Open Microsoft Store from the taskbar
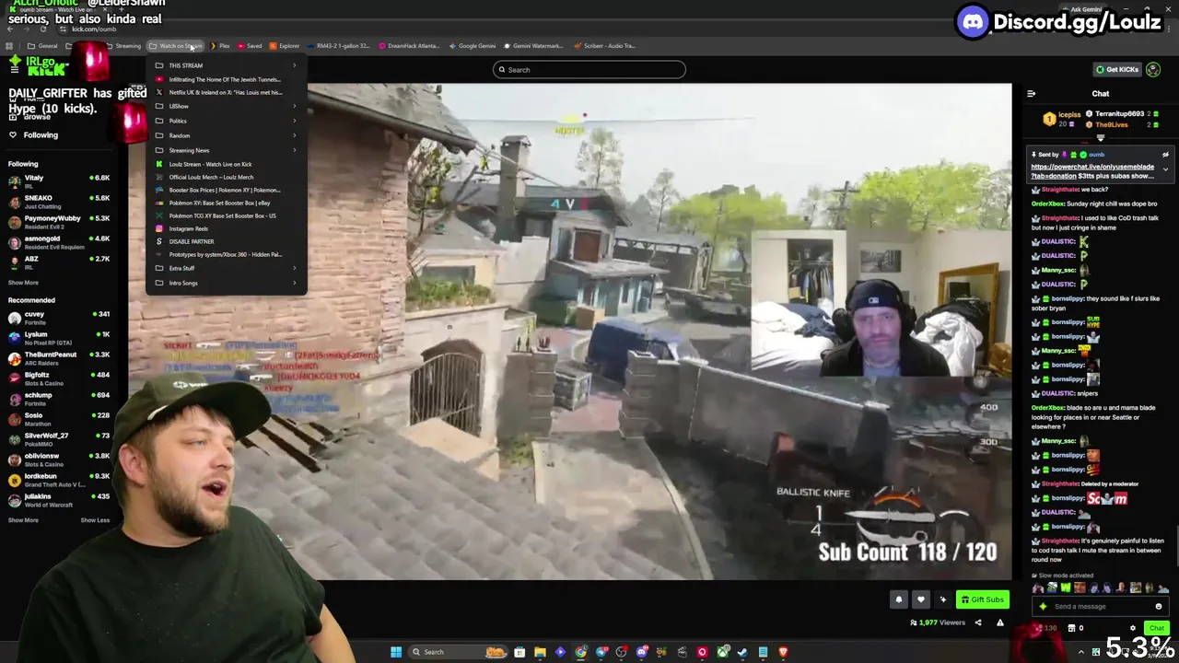Image resolution: width=1179 pixels, height=663 pixels. (519, 652)
